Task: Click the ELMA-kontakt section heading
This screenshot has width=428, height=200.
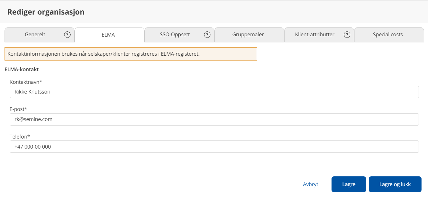Action: click(x=21, y=69)
